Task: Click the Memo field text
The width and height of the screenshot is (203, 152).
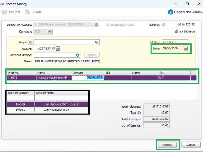Action: pyautogui.click(x=67, y=62)
